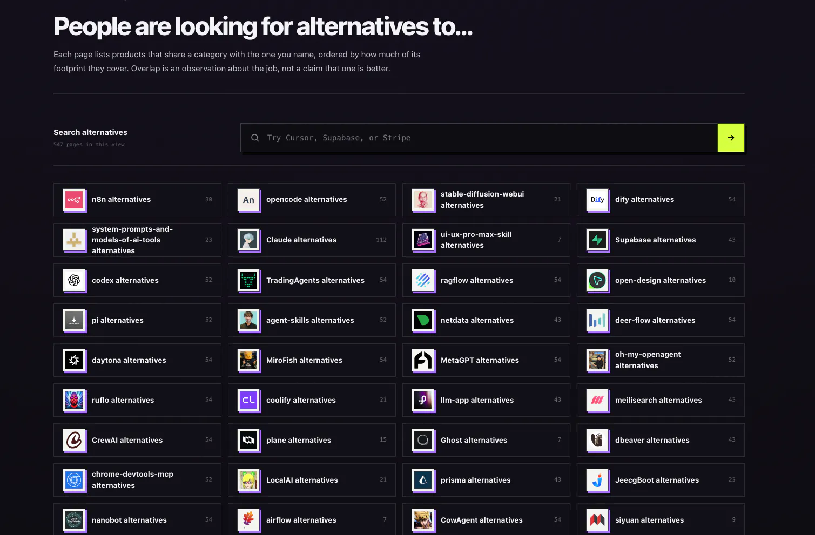Click the MetaGPT logo icon
The image size is (815, 535).
pos(423,360)
